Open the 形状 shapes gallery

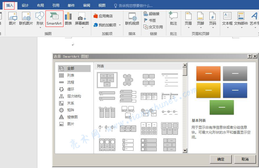[40, 20]
